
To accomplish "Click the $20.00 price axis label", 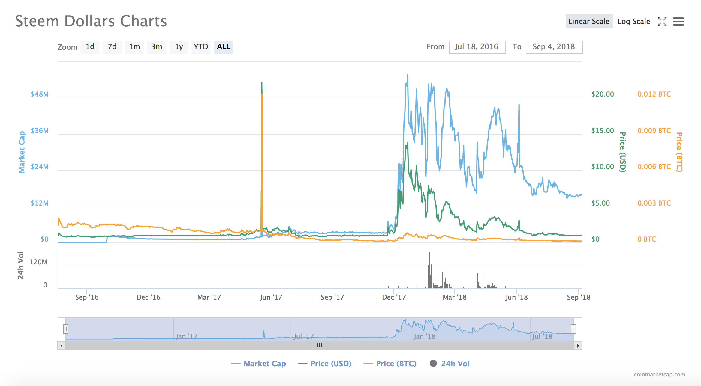I will [603, 94].
